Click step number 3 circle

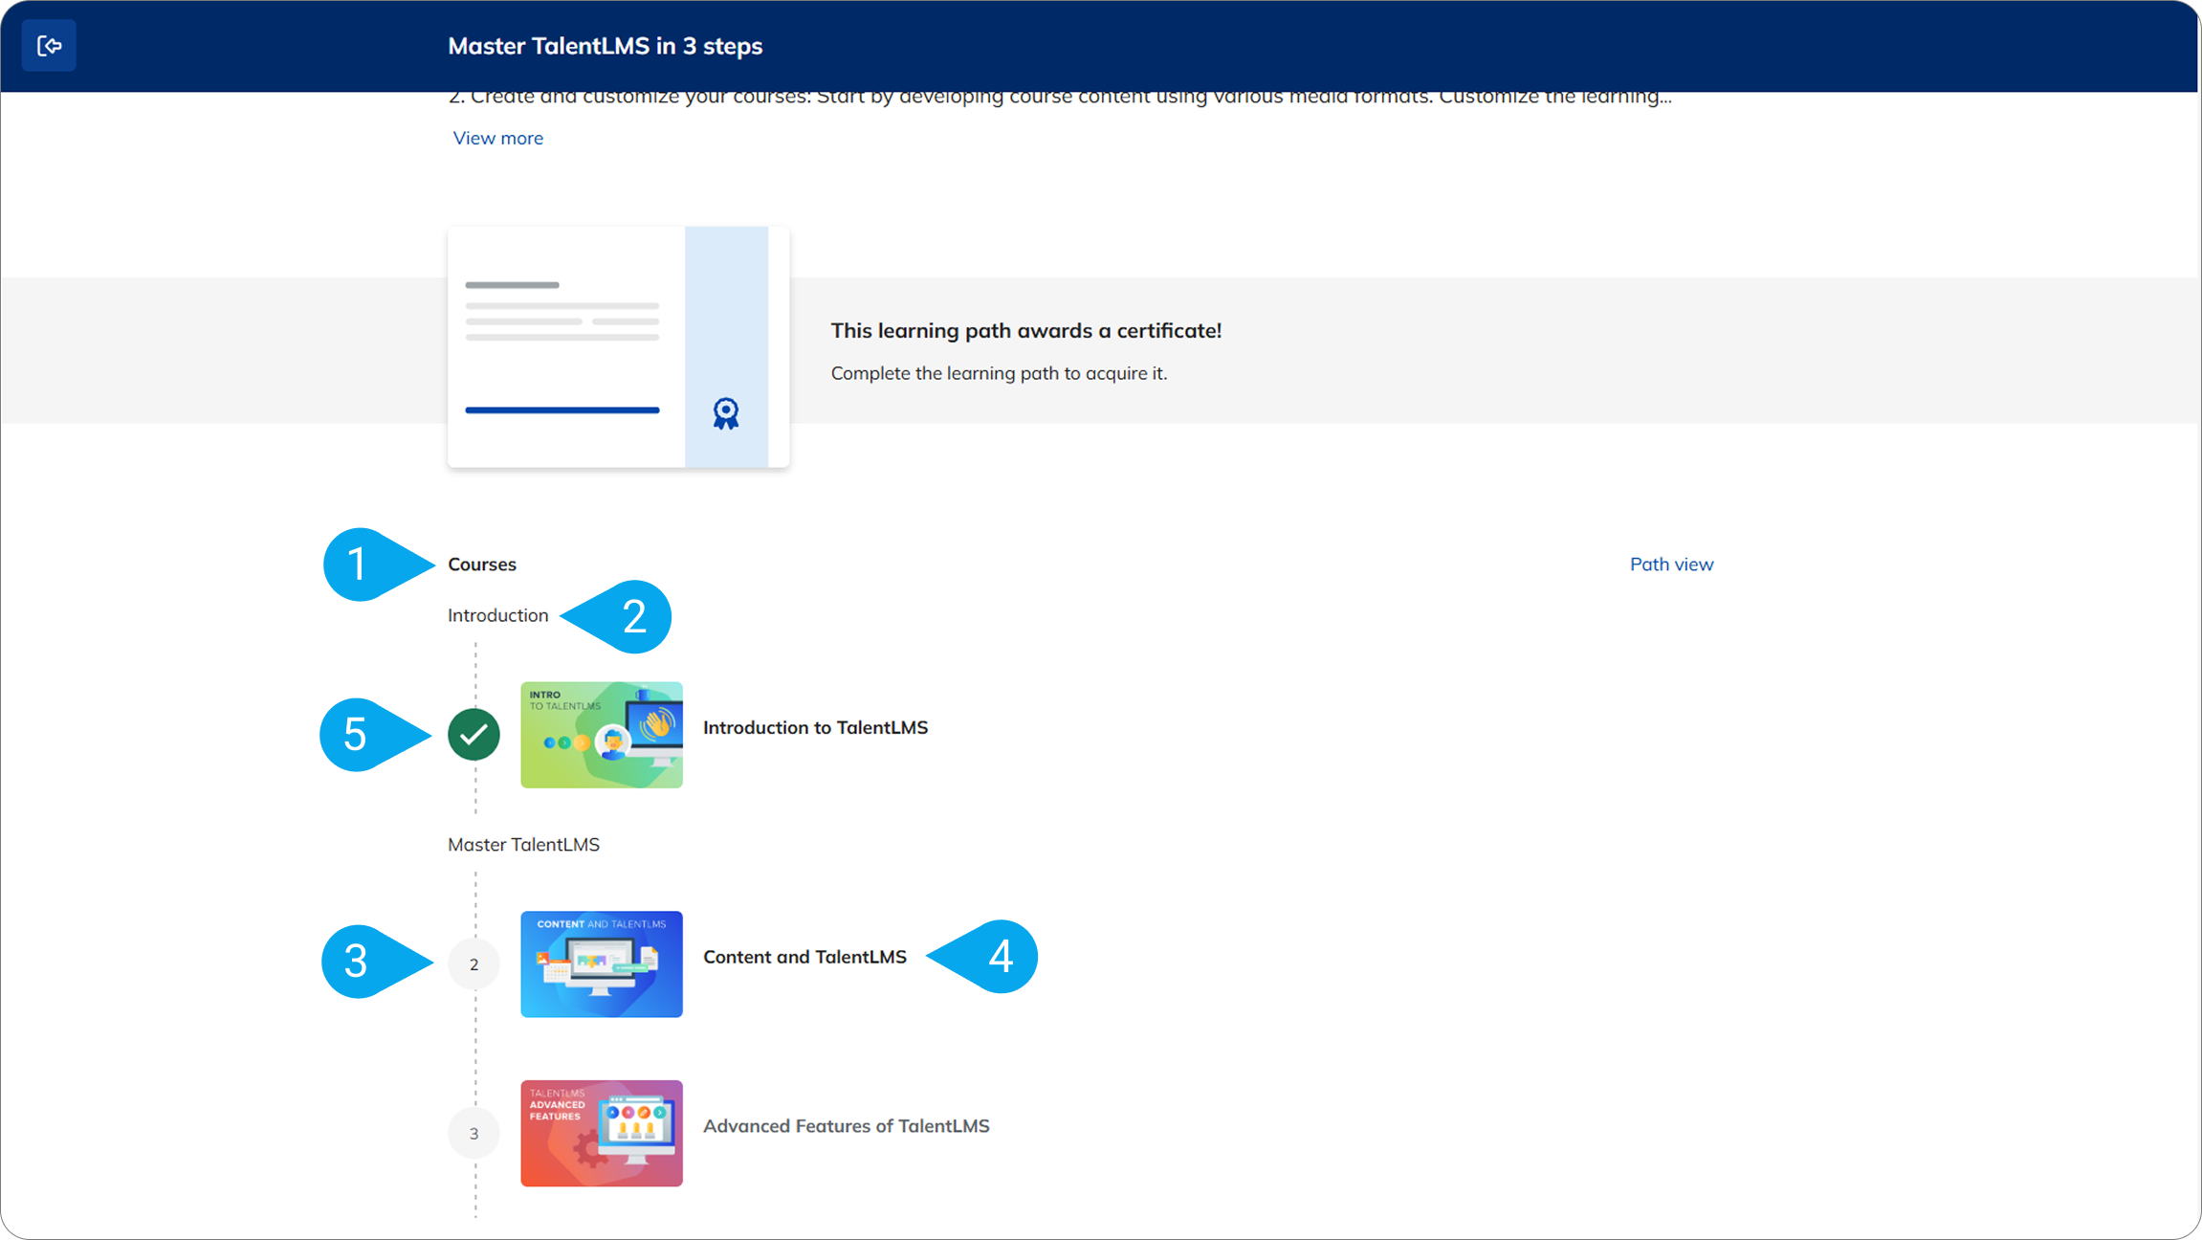(473, 1134)
